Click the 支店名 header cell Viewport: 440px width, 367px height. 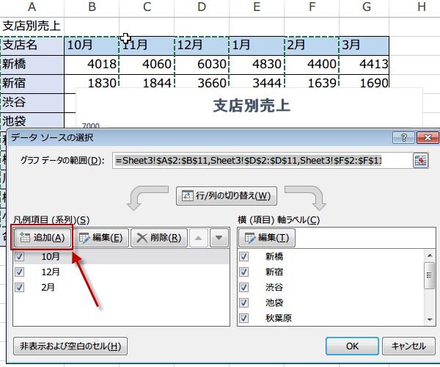(32, 46)
